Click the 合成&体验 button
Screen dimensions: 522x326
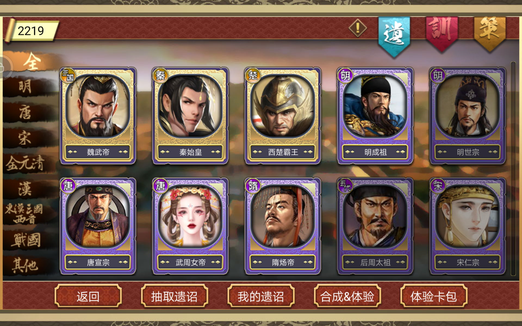(x=347, y=296)
